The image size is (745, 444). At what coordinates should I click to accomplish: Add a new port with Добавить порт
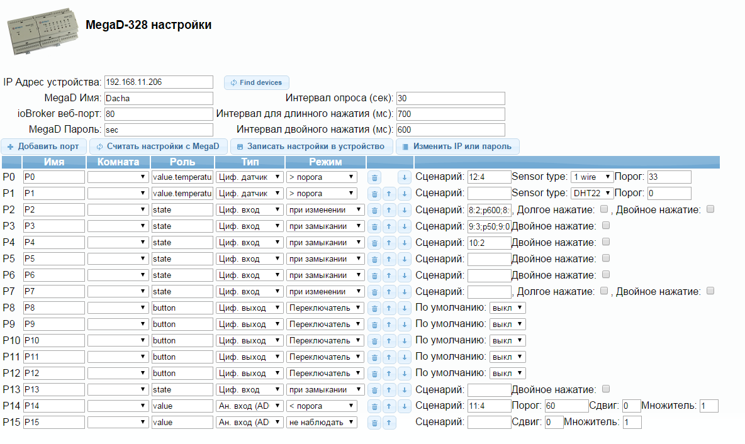point(43,147)
